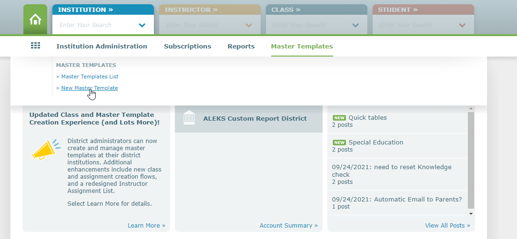The image size is (517, 239).
Task: Open the Special Education forum post
Action: (375, 142)
